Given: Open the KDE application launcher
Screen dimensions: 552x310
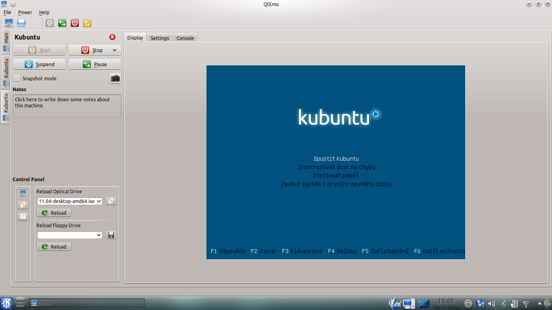Looking at the screenshot, I should [6, 303].
